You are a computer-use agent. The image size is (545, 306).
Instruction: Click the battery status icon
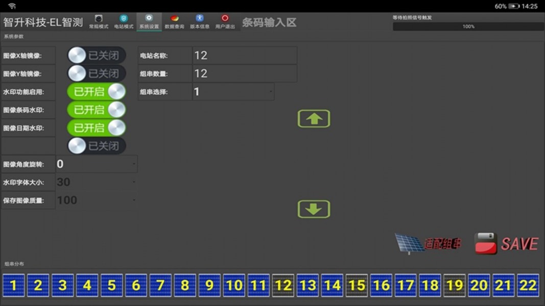(514, 6)
